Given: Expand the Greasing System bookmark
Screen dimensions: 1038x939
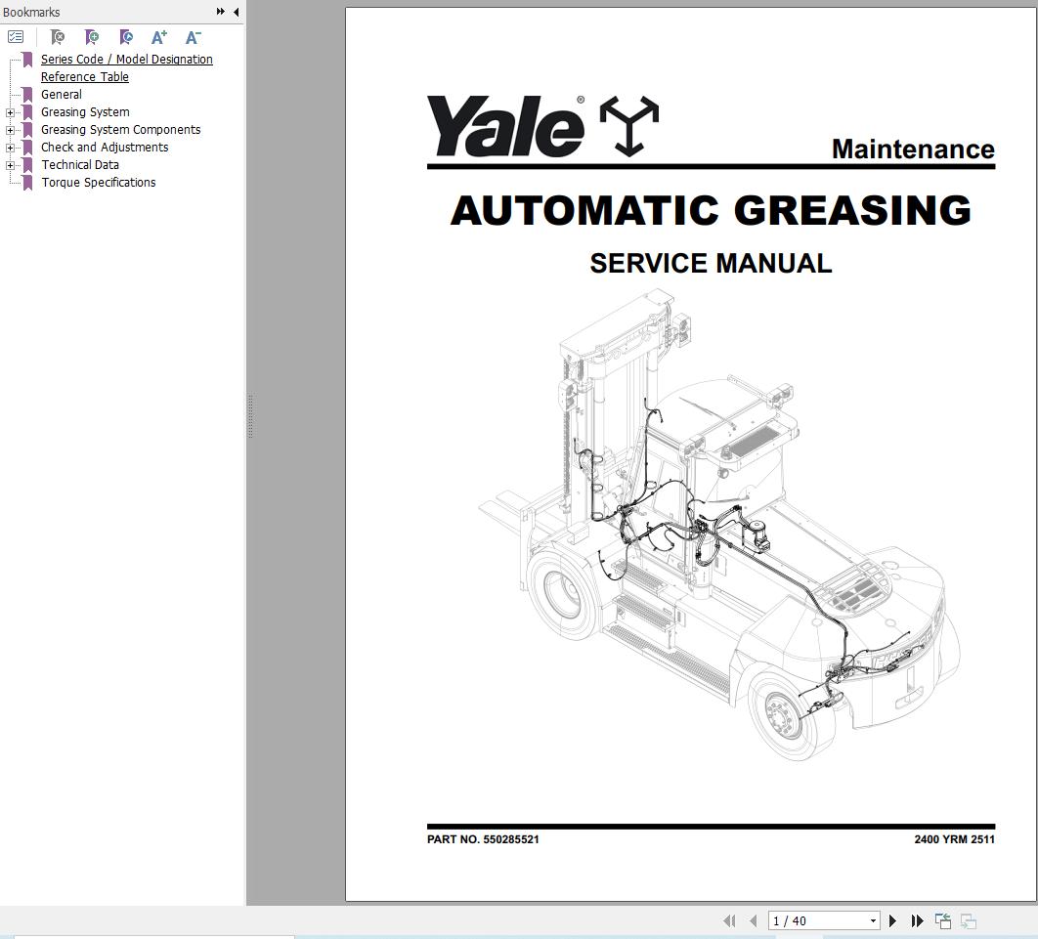Looking at the screenshot, I should [9, 111].
